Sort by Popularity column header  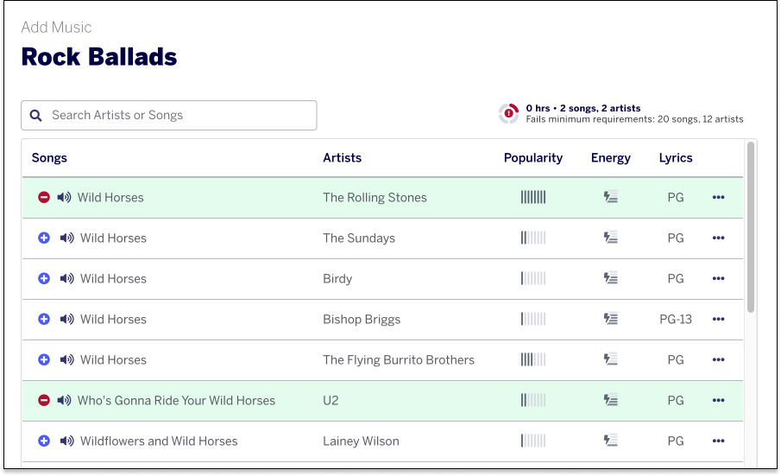pos(533,158)
